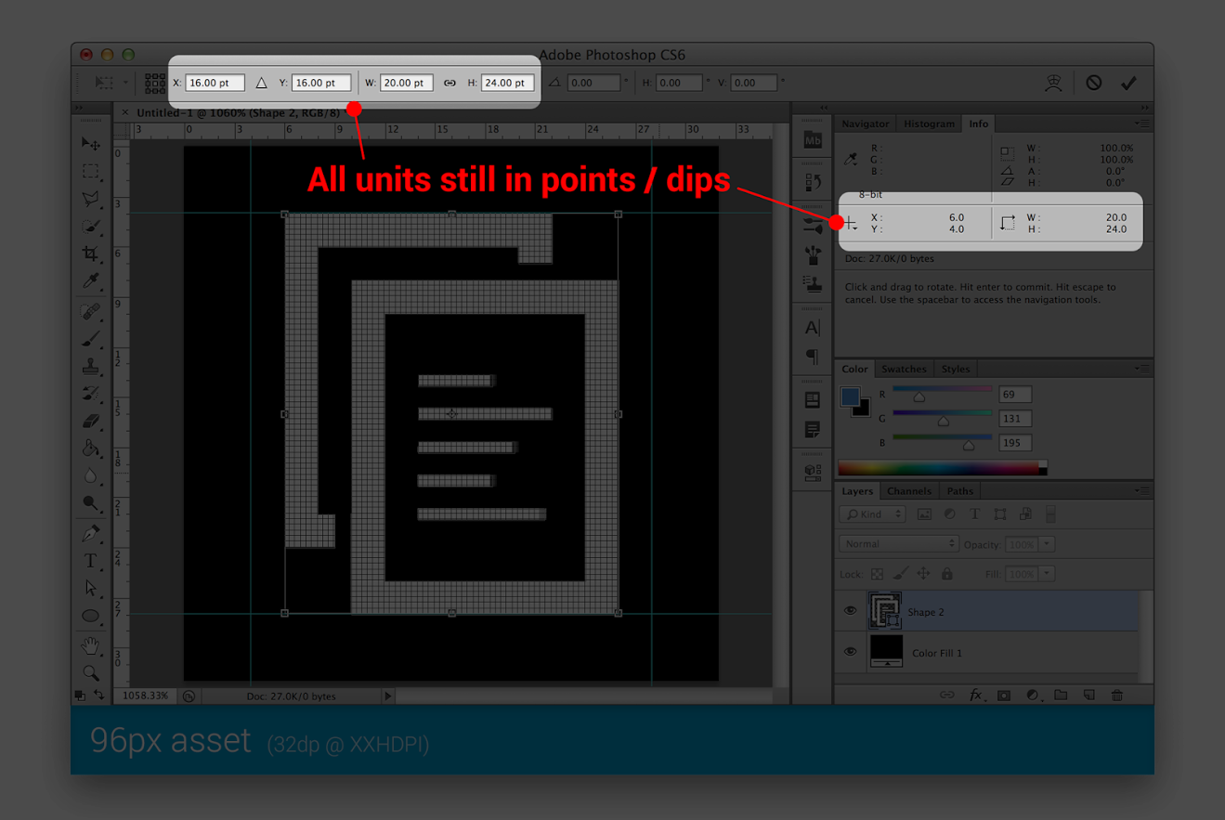Open the Normal blend mode dropdown
The image size is (1225, 820).
click(898, 543)
